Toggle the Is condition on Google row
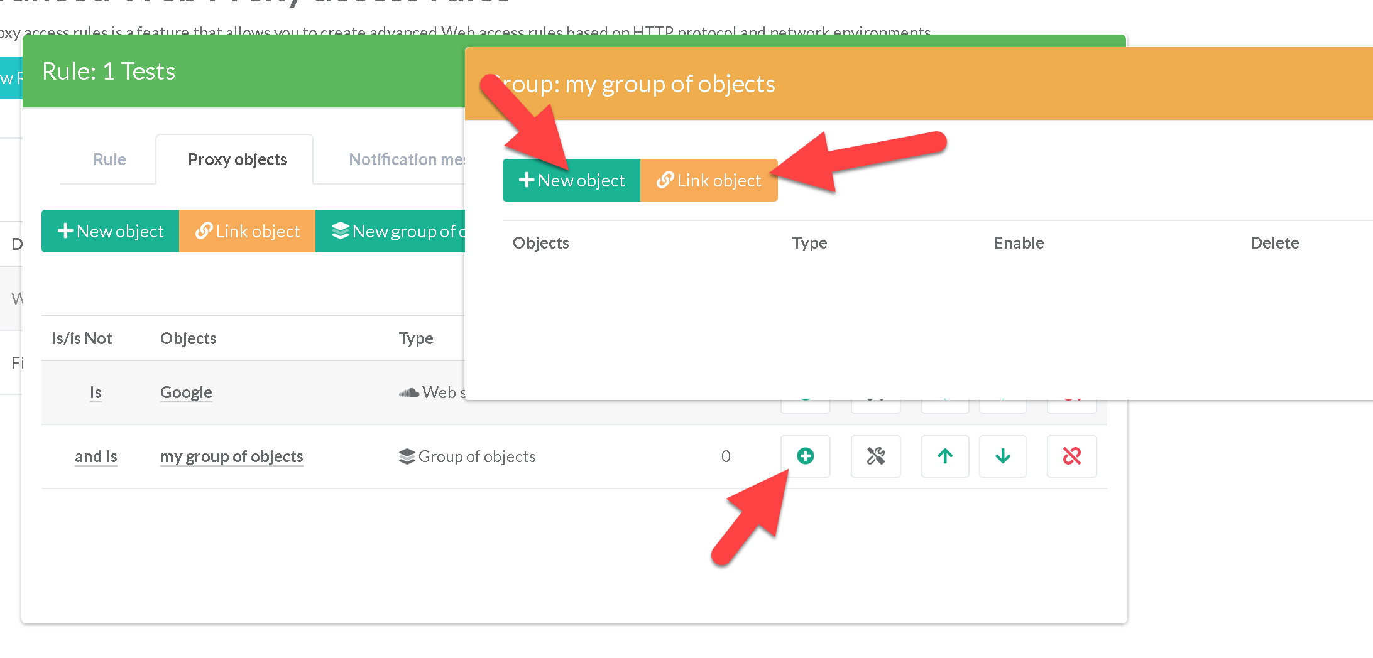Viewport: 1373px width, 658px height. (x=96, y=392)
